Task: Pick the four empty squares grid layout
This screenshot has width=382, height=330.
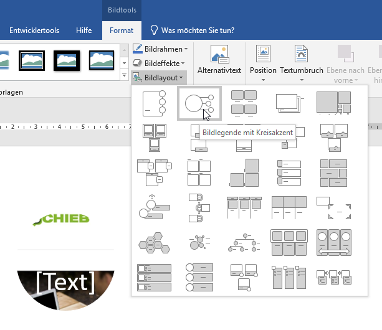Action: [199, 173]
